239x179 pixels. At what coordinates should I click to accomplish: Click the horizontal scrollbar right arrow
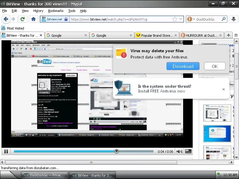(232, 162)
